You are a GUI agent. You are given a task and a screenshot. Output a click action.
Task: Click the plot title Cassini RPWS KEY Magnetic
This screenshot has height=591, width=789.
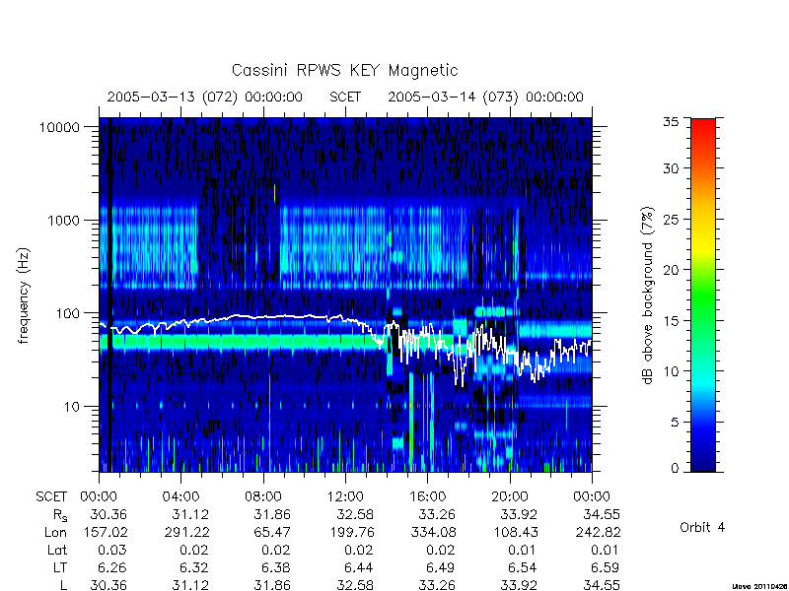(x=344, y=70)
